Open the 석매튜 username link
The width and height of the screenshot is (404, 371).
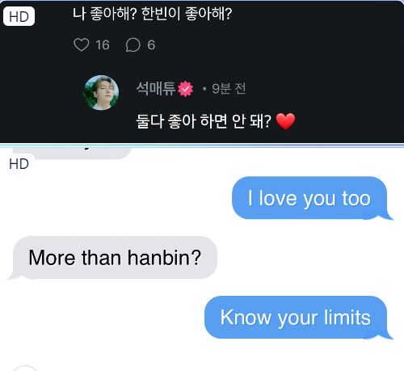click(156, 89)
